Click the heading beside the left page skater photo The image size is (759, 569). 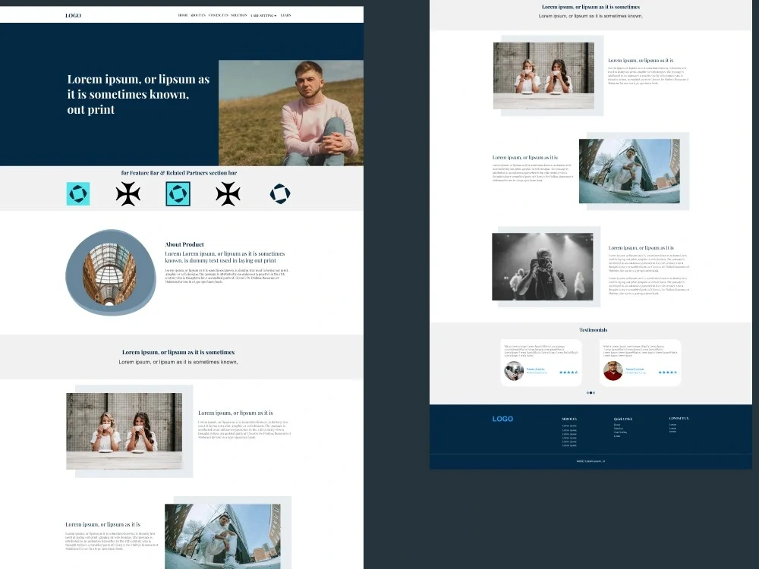[x=103, y=524]
